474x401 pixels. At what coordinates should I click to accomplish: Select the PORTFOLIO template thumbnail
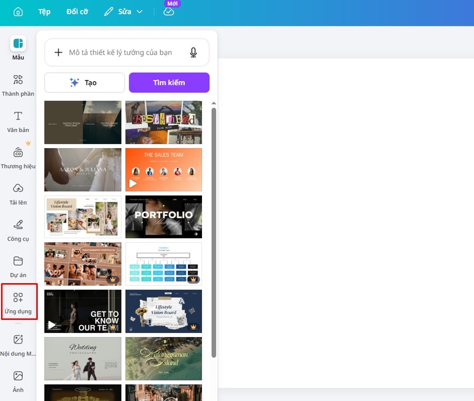click(164, 217)
